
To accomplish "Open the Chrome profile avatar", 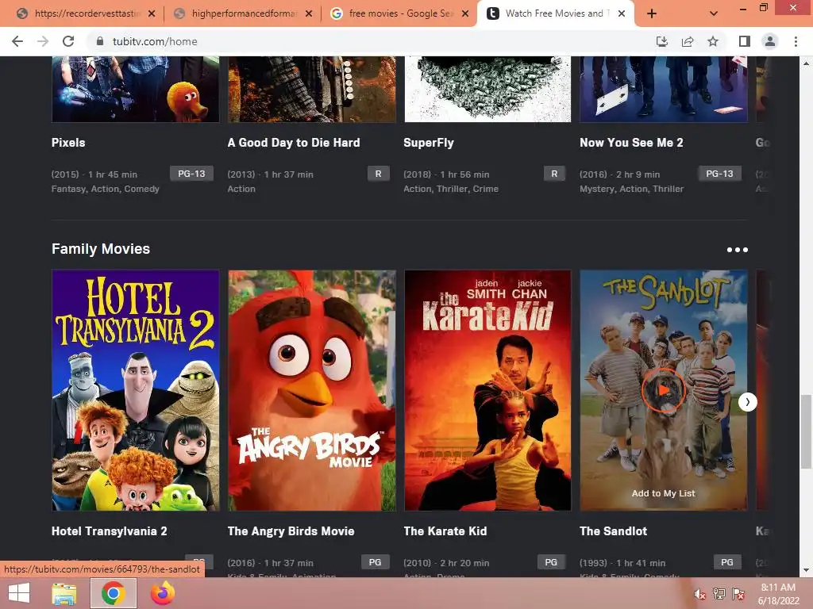I will (770, 41).
